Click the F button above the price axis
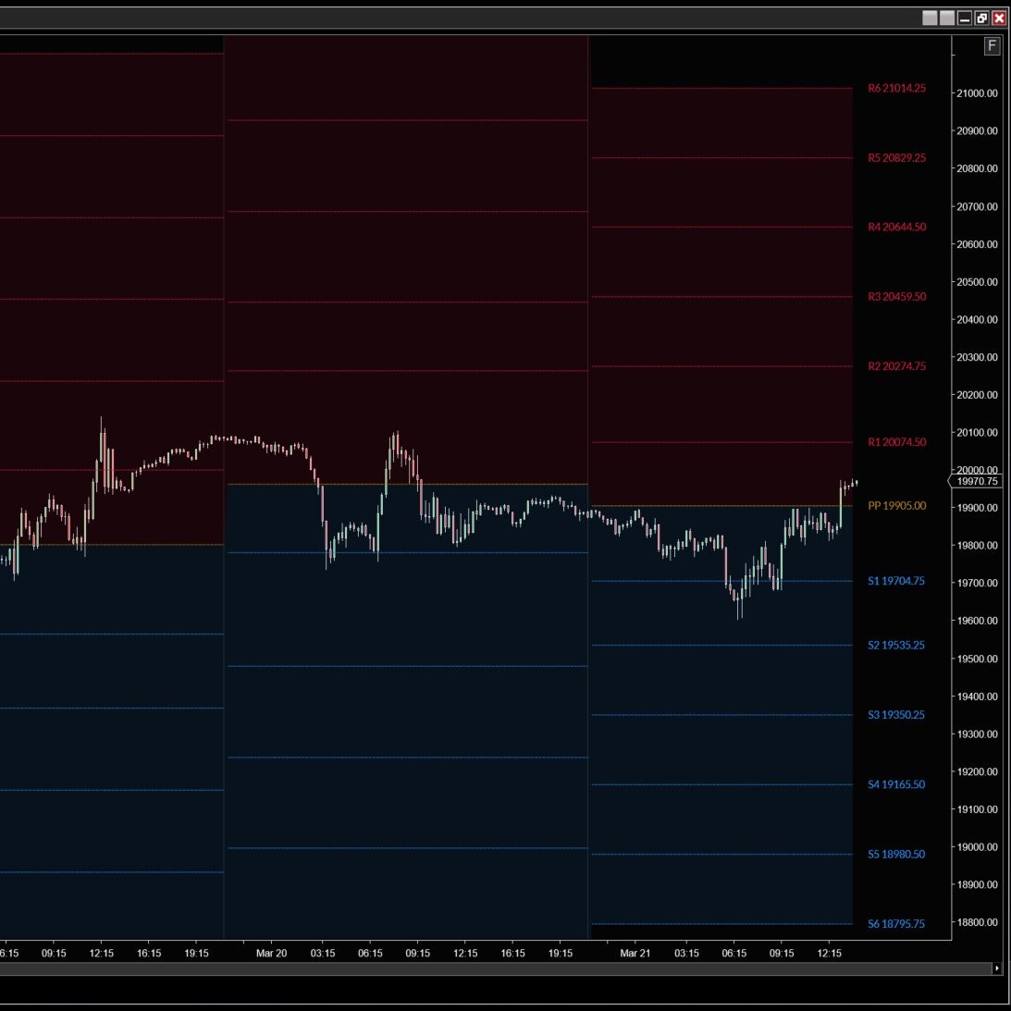Image resolution: width=1011 pixels, height=1011 pixels. [x=992, y=46]
